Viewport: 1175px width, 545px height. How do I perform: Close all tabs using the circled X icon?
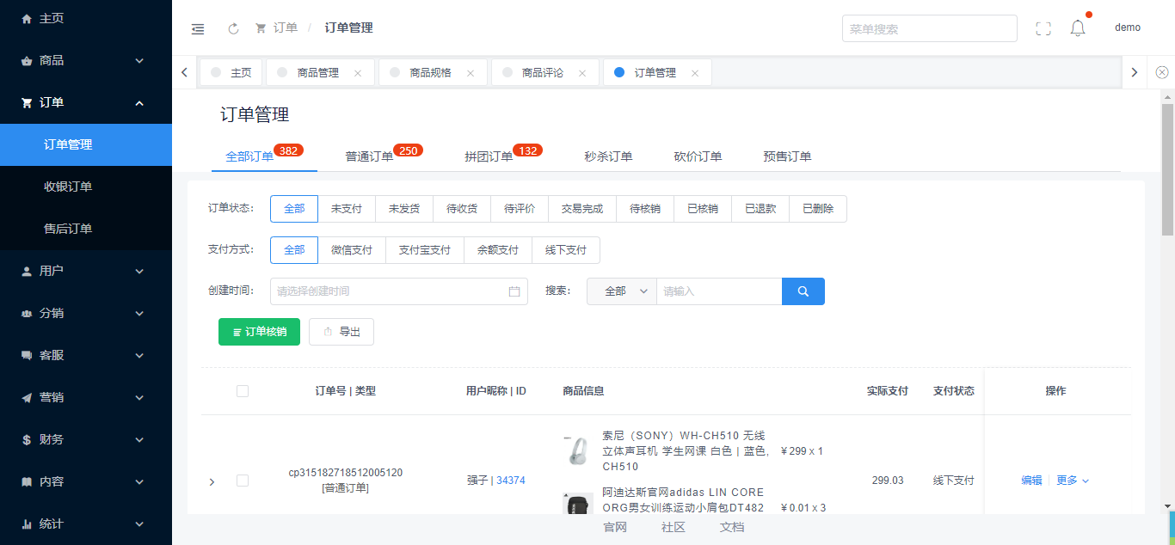(x=1162, y=72)
